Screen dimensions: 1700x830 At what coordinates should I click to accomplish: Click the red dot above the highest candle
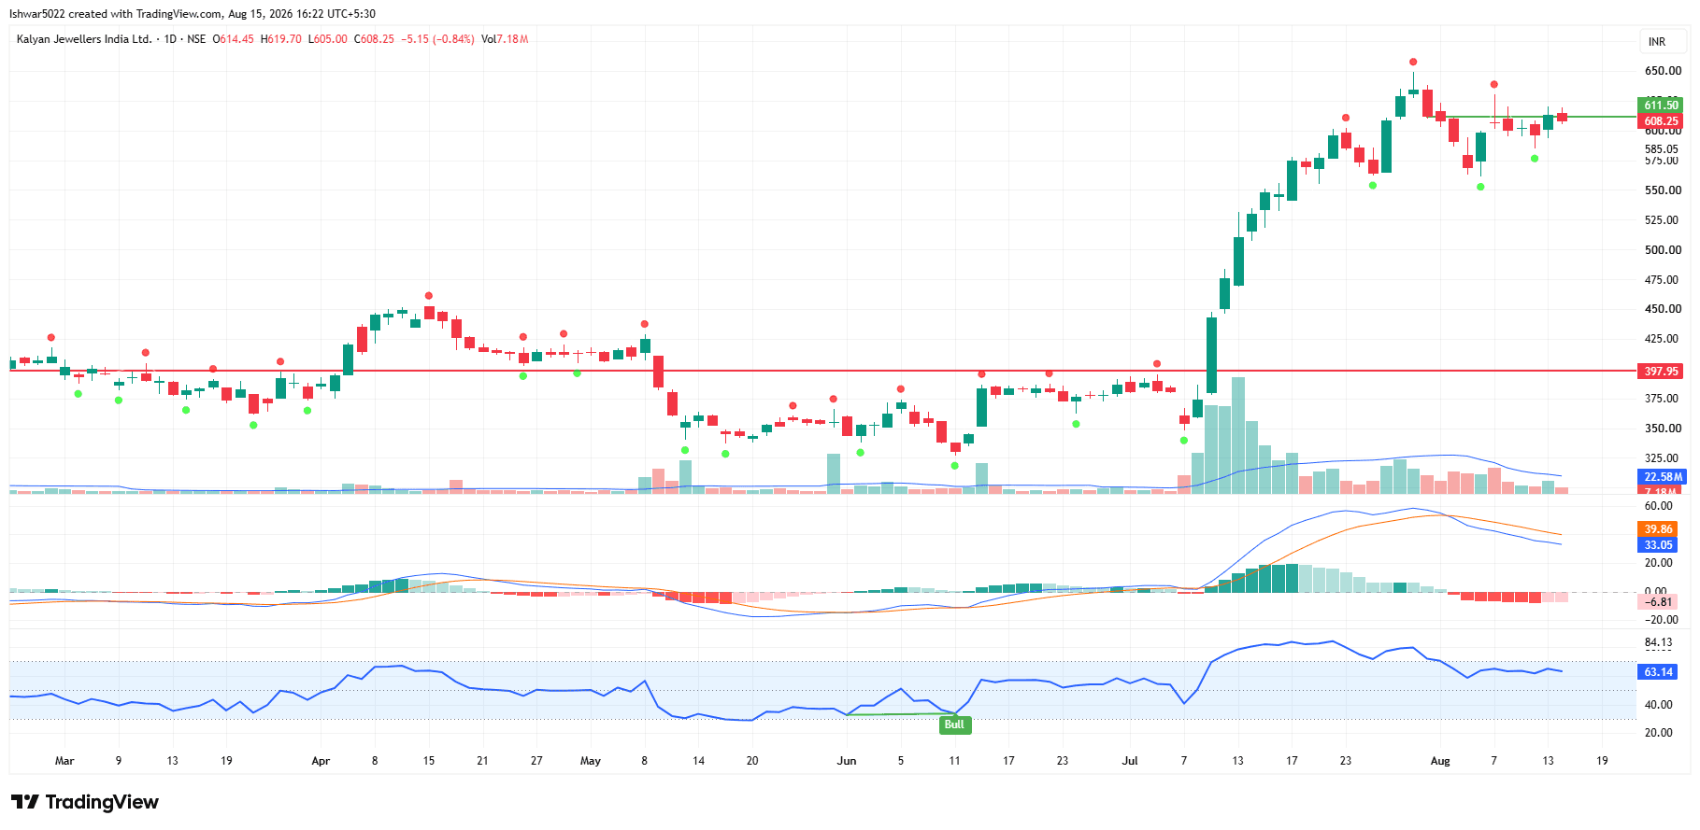click(x=1413, y=62)
